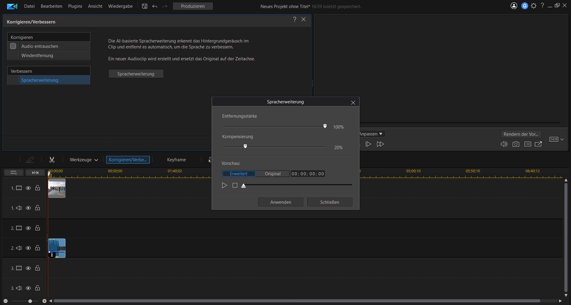Click preview volume speaker icon
The image size is (571, 305).
pos(504,144)
